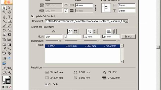The height and width of the screenshot is (90, 161).
Task: Activate the Zoom magnifier tool
Action: point(9,72)
